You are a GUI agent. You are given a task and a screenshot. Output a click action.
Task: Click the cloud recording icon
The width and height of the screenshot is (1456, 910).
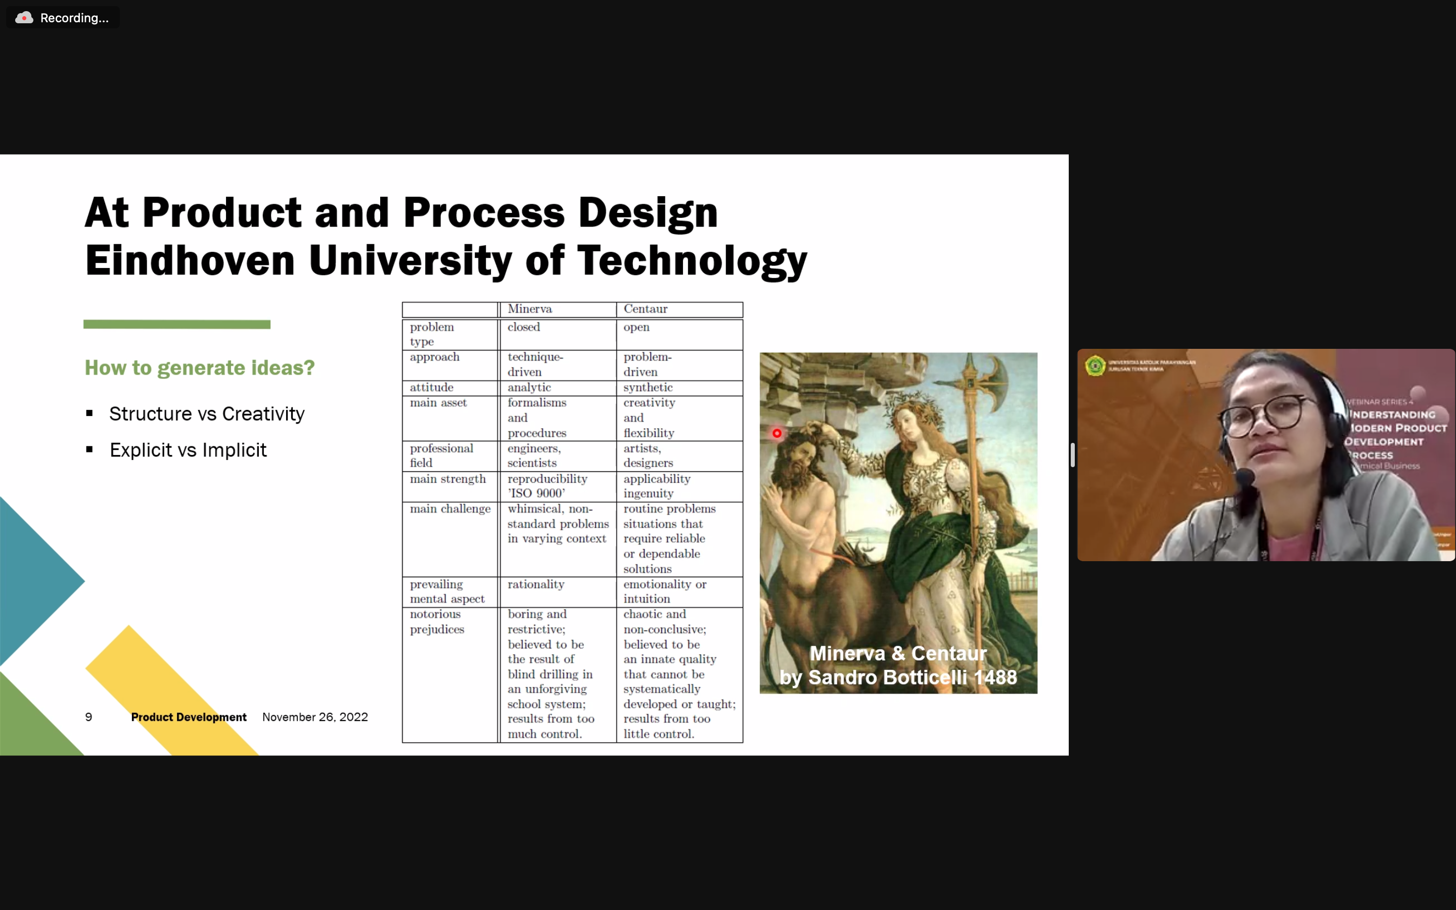pyautogui.click(x=23, y=18)
